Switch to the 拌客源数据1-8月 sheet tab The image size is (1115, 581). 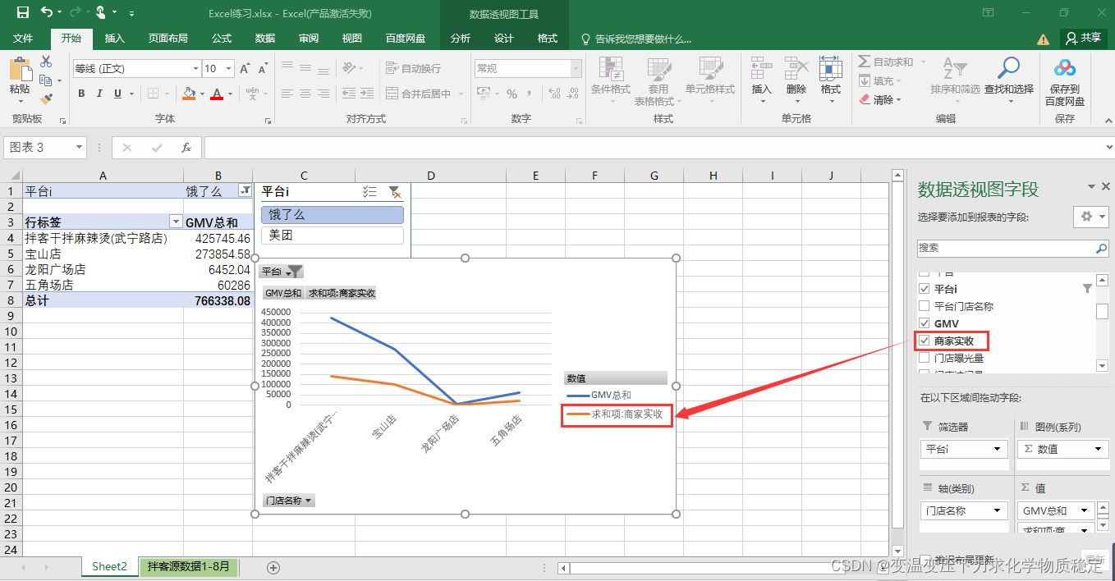point(189,567)
